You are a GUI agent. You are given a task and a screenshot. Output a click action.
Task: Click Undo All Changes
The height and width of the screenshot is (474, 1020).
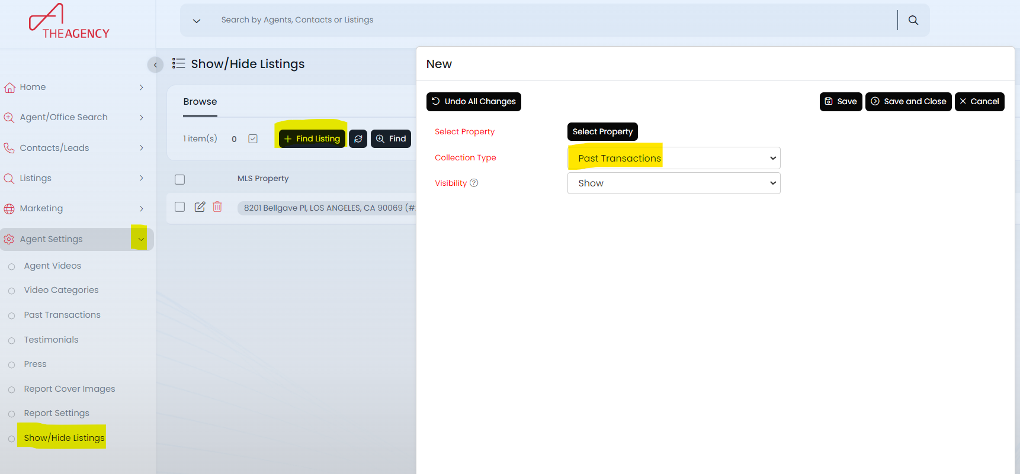[x=474, y=102]
